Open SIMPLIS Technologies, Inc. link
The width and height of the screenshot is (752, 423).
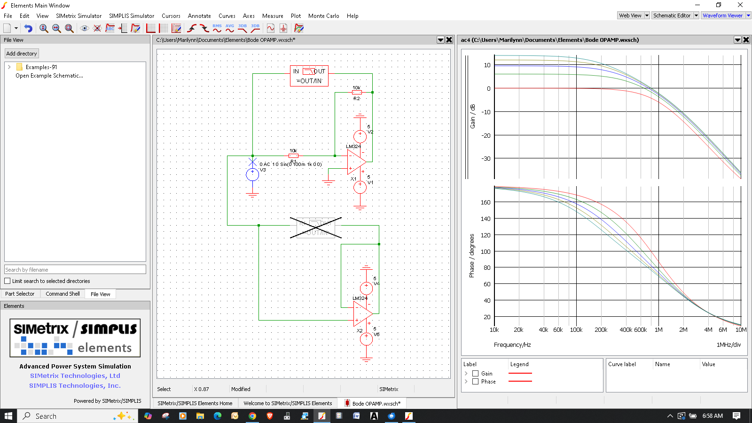coord(75,385)
